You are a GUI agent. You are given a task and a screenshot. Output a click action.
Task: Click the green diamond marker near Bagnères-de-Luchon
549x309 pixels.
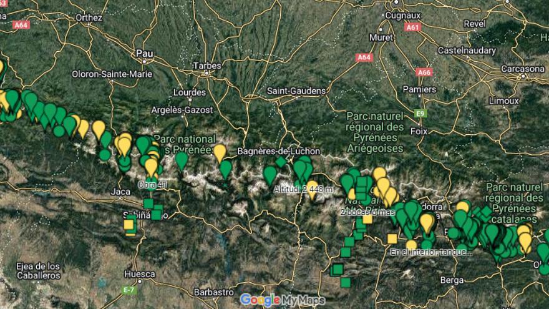281,162
